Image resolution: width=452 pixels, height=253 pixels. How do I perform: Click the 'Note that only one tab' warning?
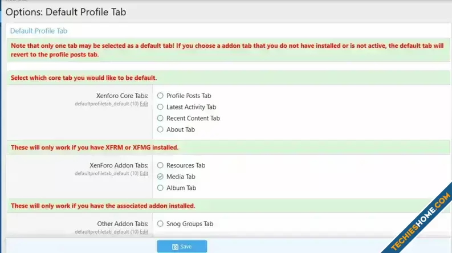227,50
